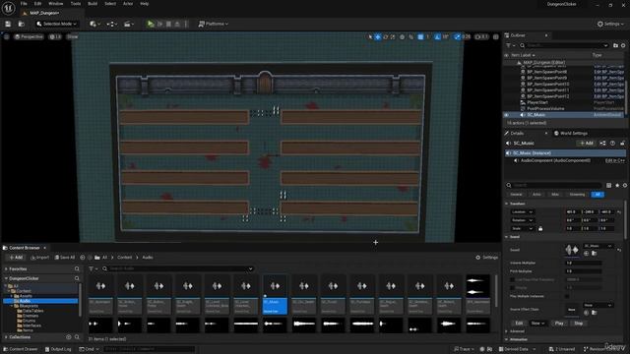Click the Outliner settings gear icon
The image size is (630, 354).
pos(623,45)
